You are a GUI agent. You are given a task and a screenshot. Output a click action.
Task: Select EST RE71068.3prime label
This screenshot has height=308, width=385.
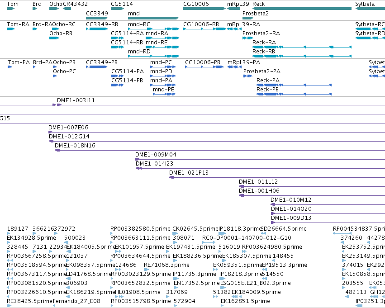(166, 265)
